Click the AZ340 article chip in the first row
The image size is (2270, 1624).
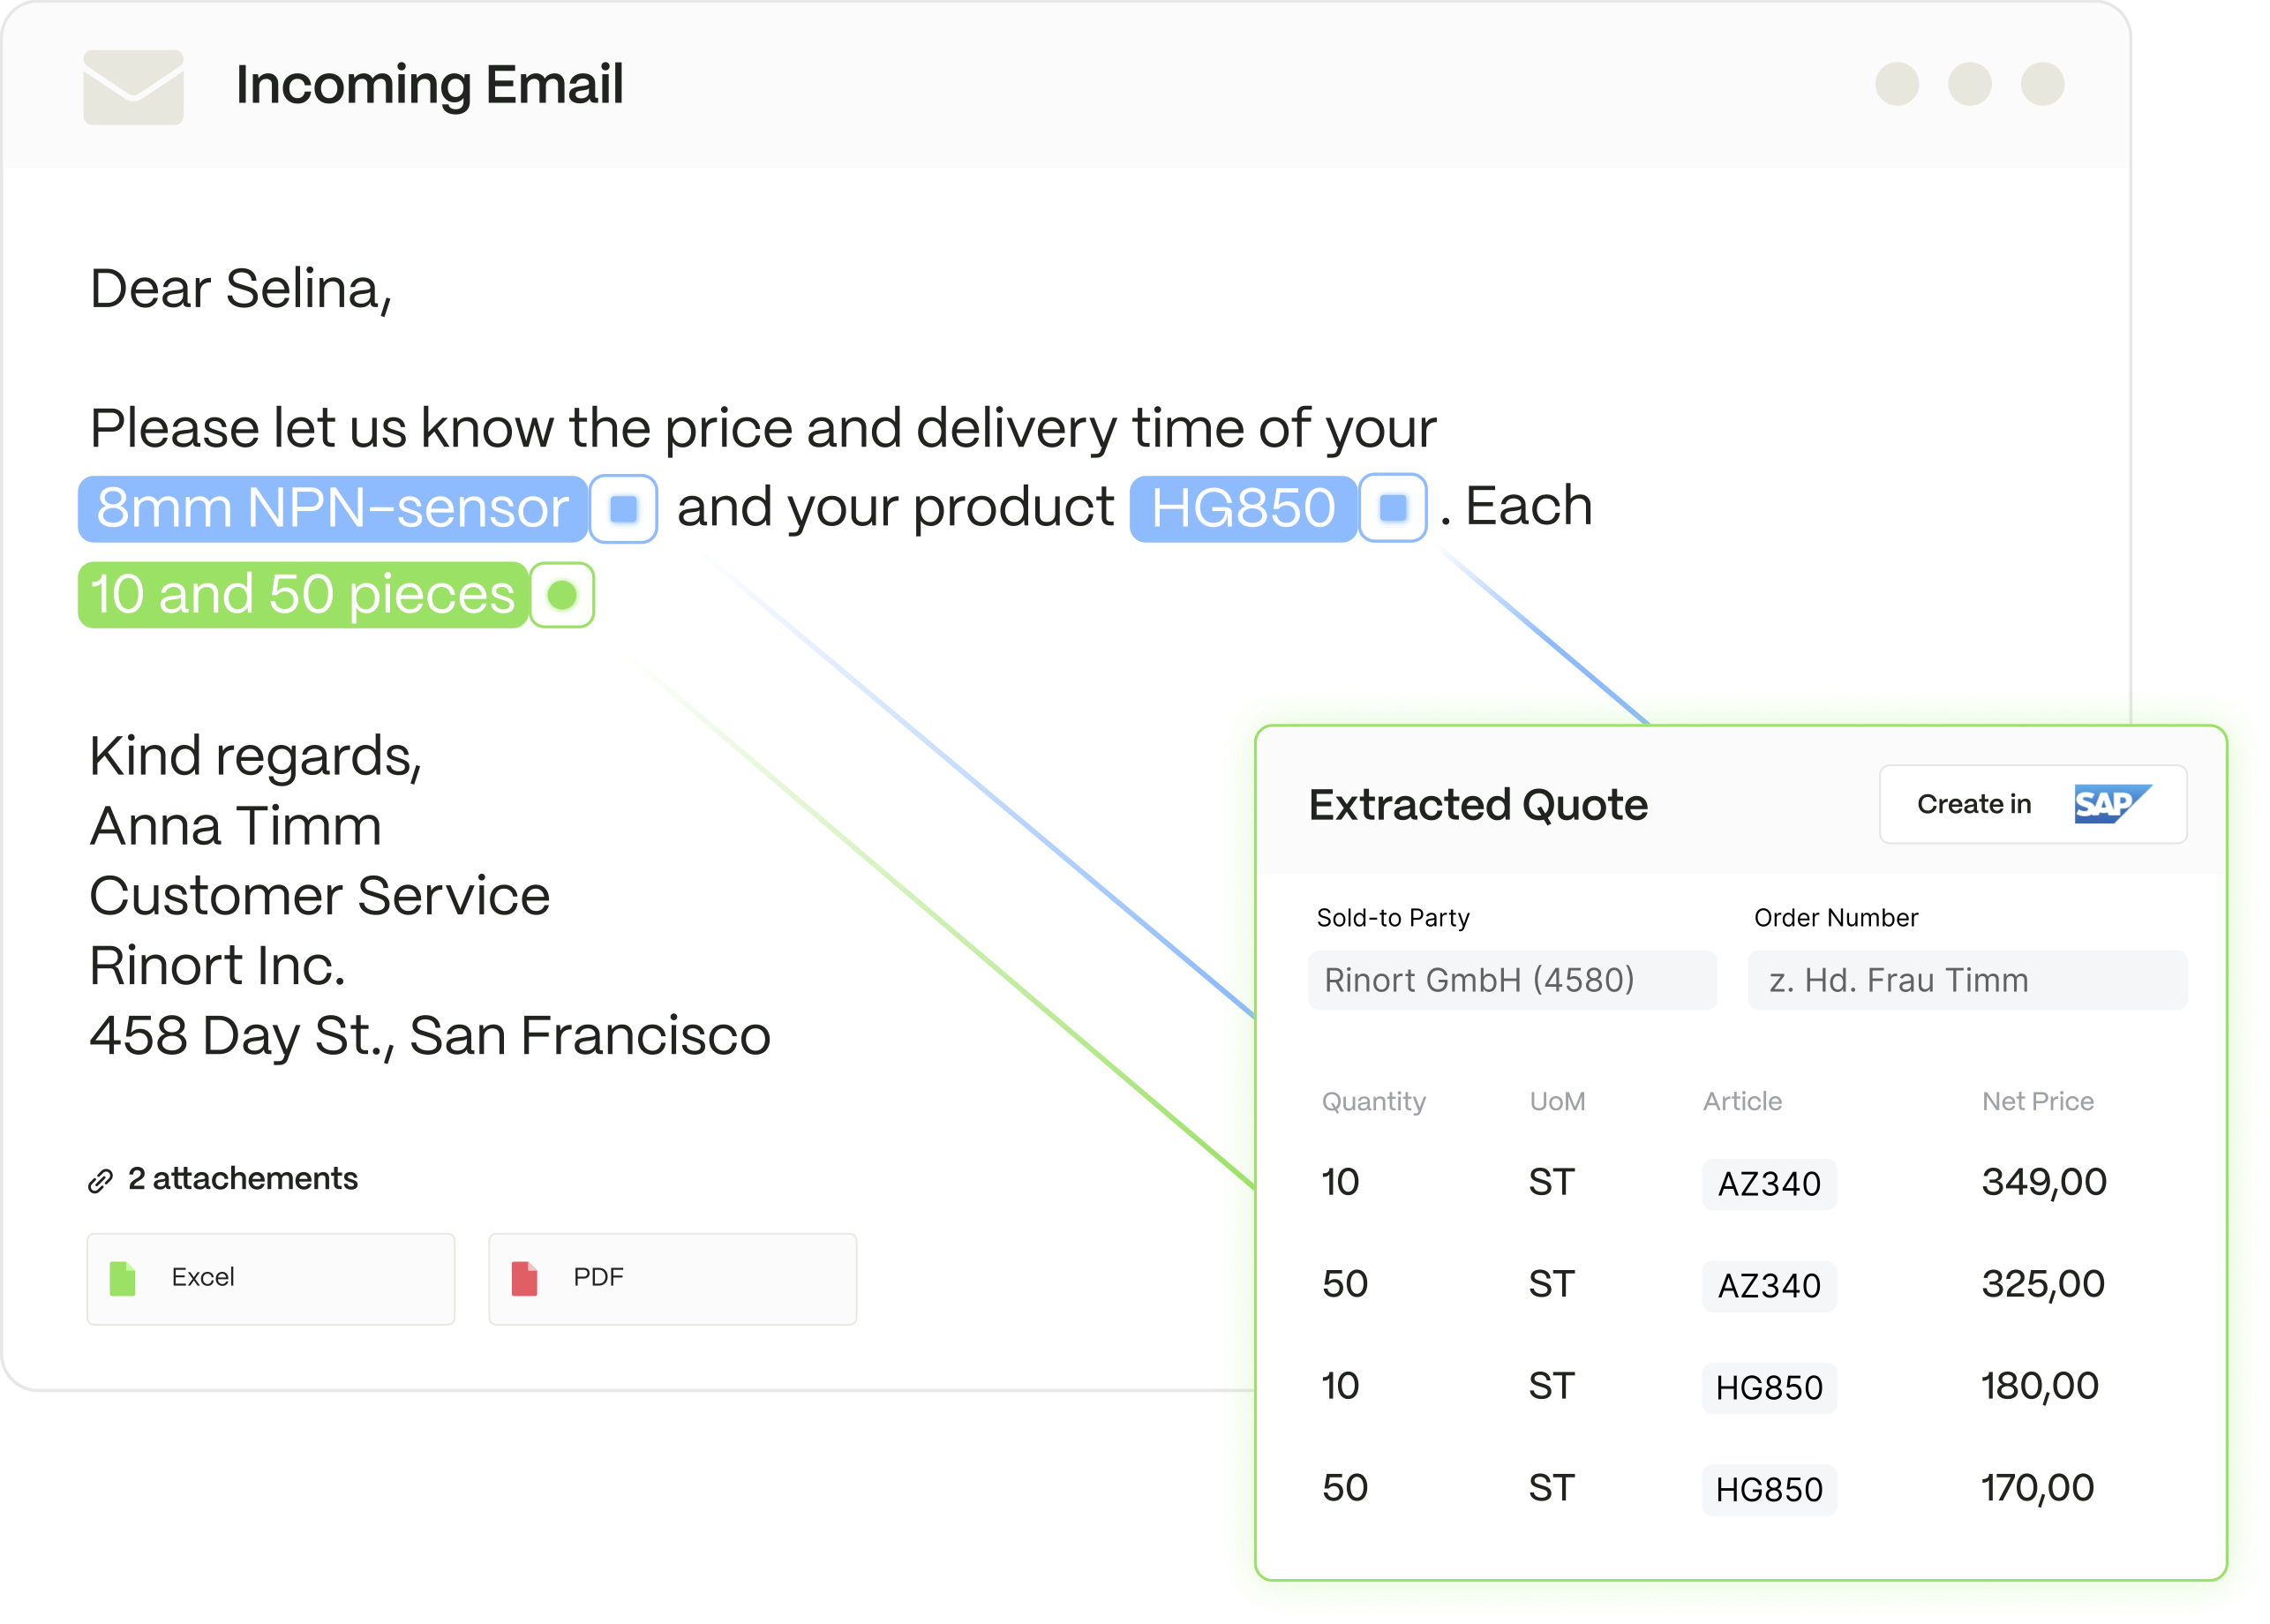tap(1768, 1184)
